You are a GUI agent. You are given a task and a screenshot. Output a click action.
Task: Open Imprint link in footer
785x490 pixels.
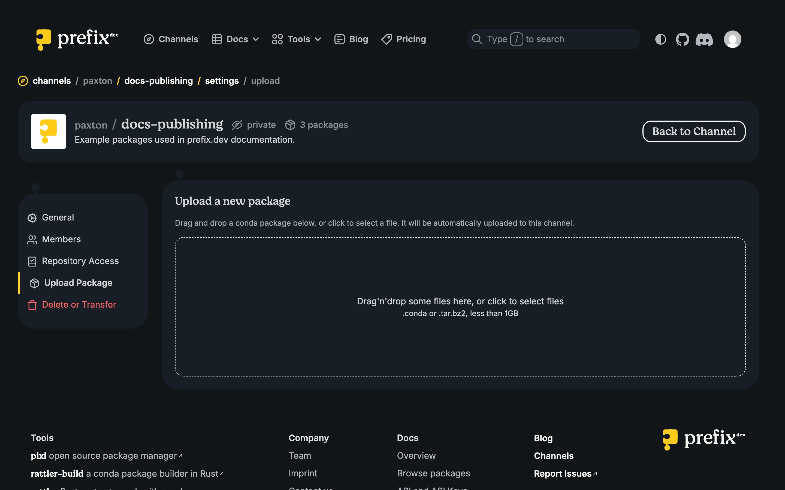click(x=303, y=473)
